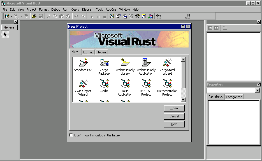
Task: Switch to the Existing tab
Action: coord(88,52)
